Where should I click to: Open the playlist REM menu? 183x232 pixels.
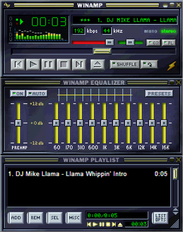pyautogui.click(x=36, y=218)
